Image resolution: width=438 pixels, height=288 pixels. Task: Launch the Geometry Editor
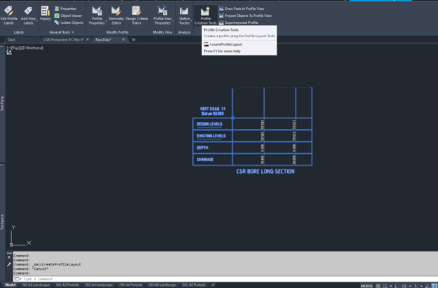pyautogui.click(x=115, y=14)
